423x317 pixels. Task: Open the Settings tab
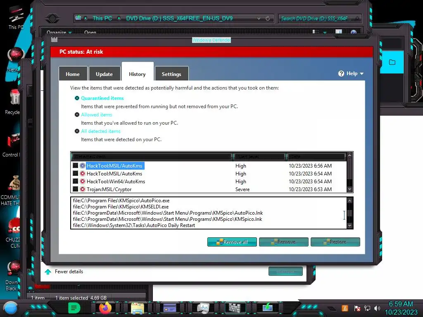[x=171, y=73]
